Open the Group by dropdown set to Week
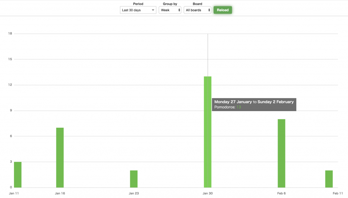Screen dimensions: 348x198 [170, 10]
